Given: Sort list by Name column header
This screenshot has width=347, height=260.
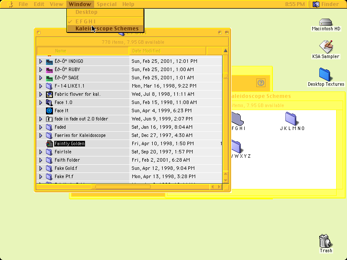Looking at the screenshot, I should click(x=83, y=51).
